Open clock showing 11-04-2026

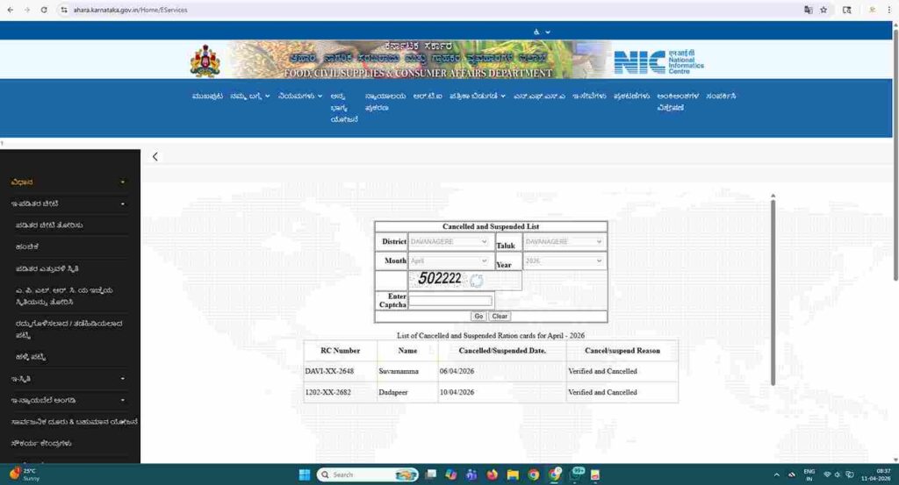[x=876, y=474]
